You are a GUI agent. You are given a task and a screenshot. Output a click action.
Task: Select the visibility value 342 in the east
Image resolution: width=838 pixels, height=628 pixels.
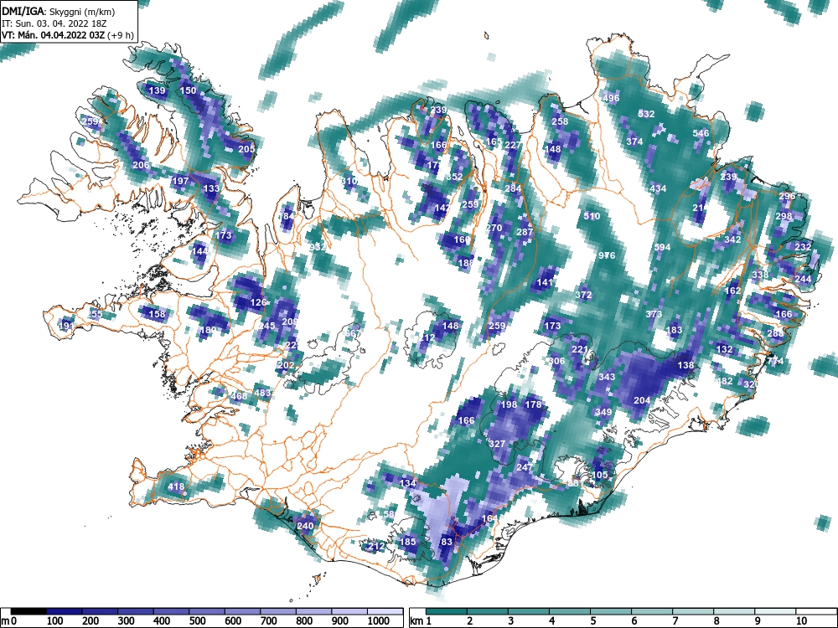(732, 239)
